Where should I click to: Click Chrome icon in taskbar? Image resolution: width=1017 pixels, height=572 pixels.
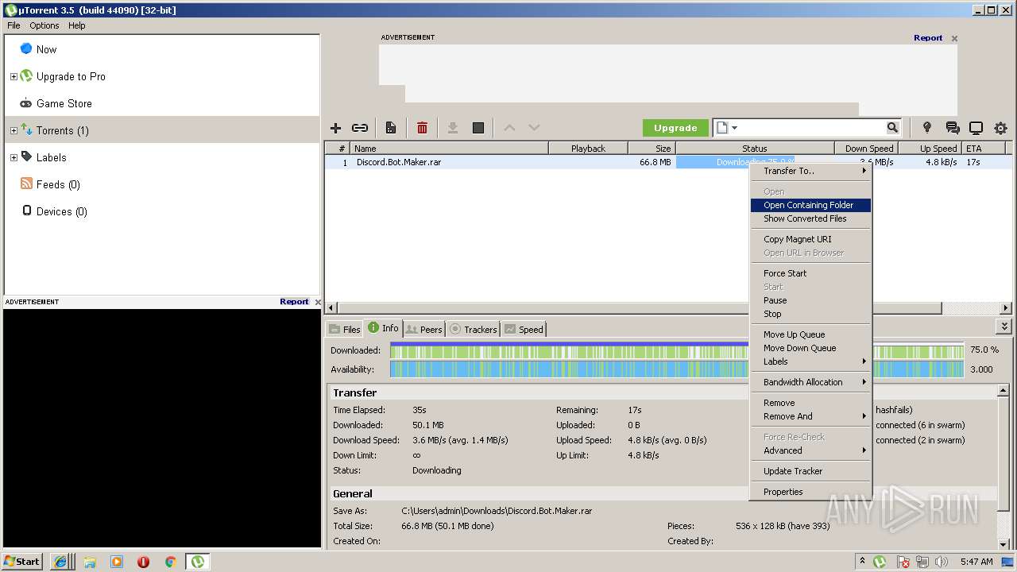170,562
